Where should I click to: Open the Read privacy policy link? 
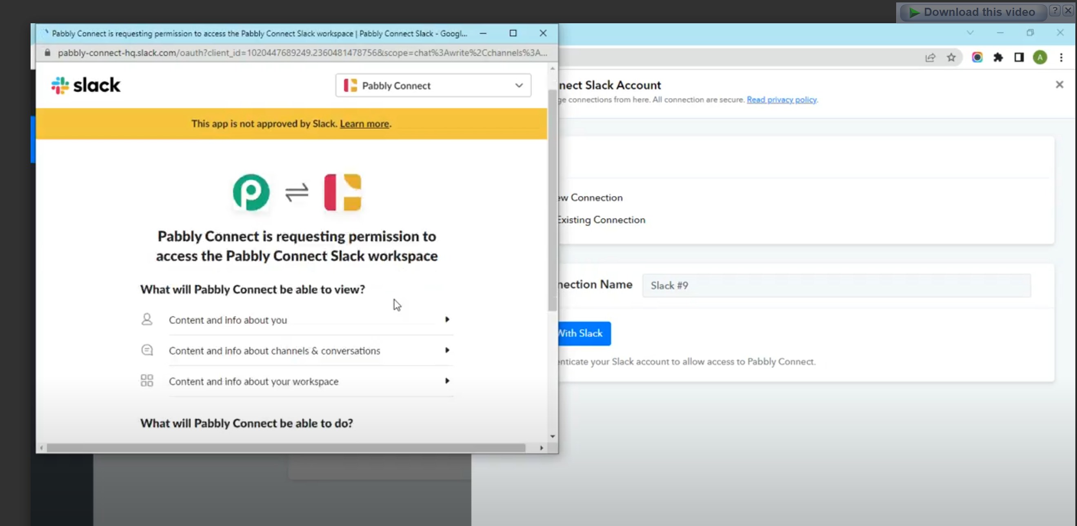coord(782,100)
